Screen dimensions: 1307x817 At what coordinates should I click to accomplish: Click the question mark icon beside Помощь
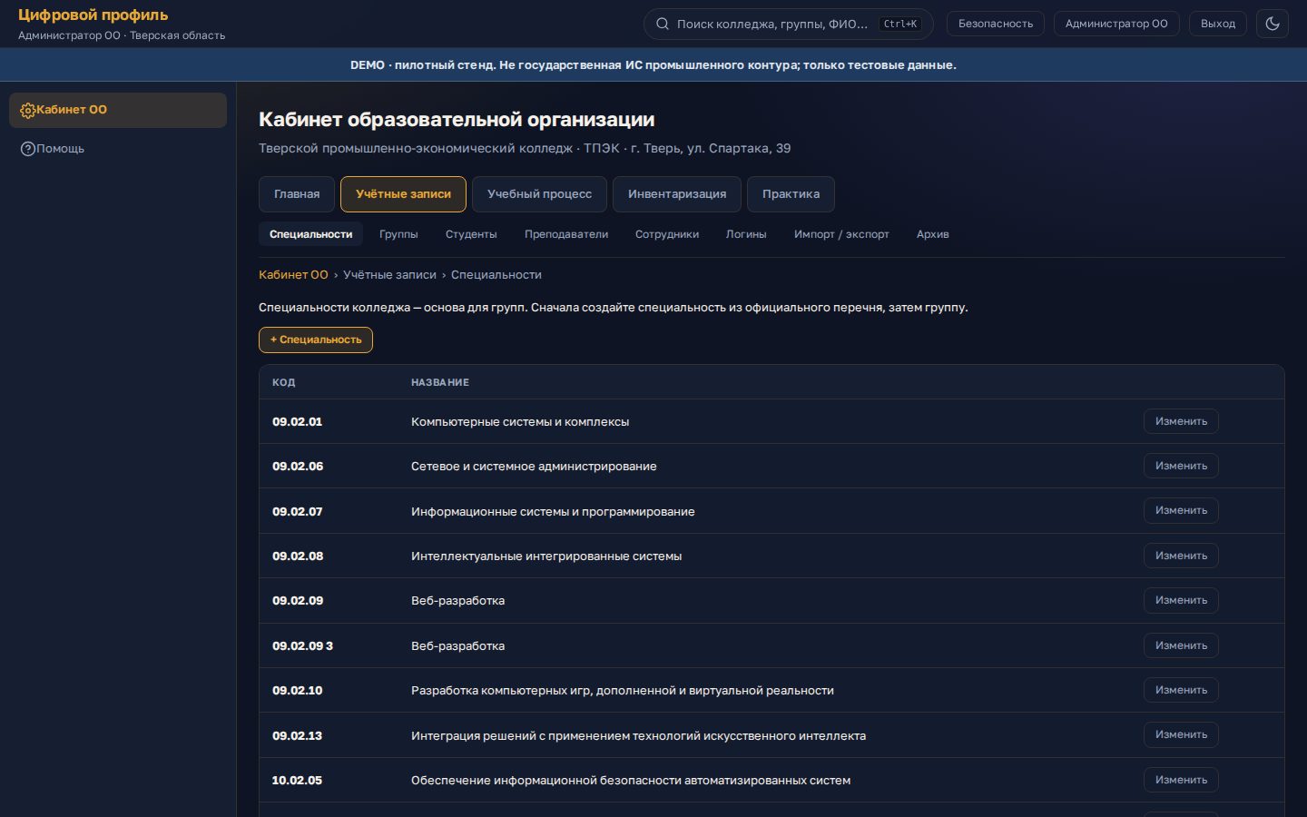[x=27, y=149]
